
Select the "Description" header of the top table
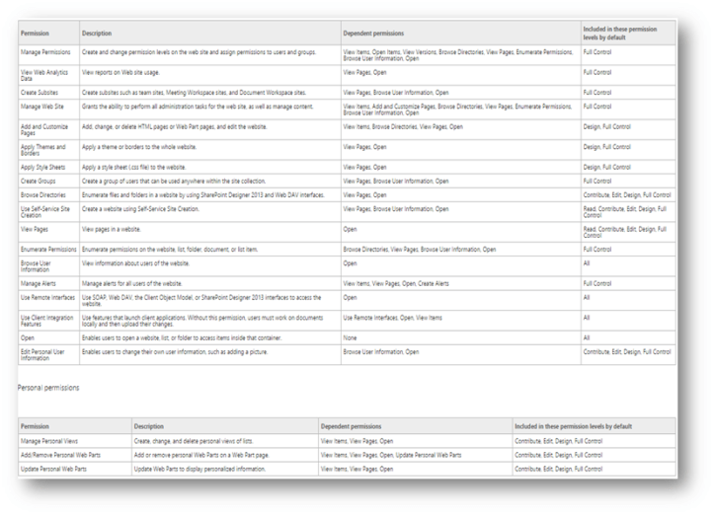click(97, 34)
